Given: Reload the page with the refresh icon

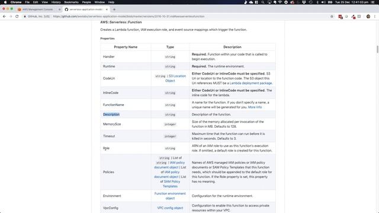Looking at the screenshot, I should tap(17, 17).
